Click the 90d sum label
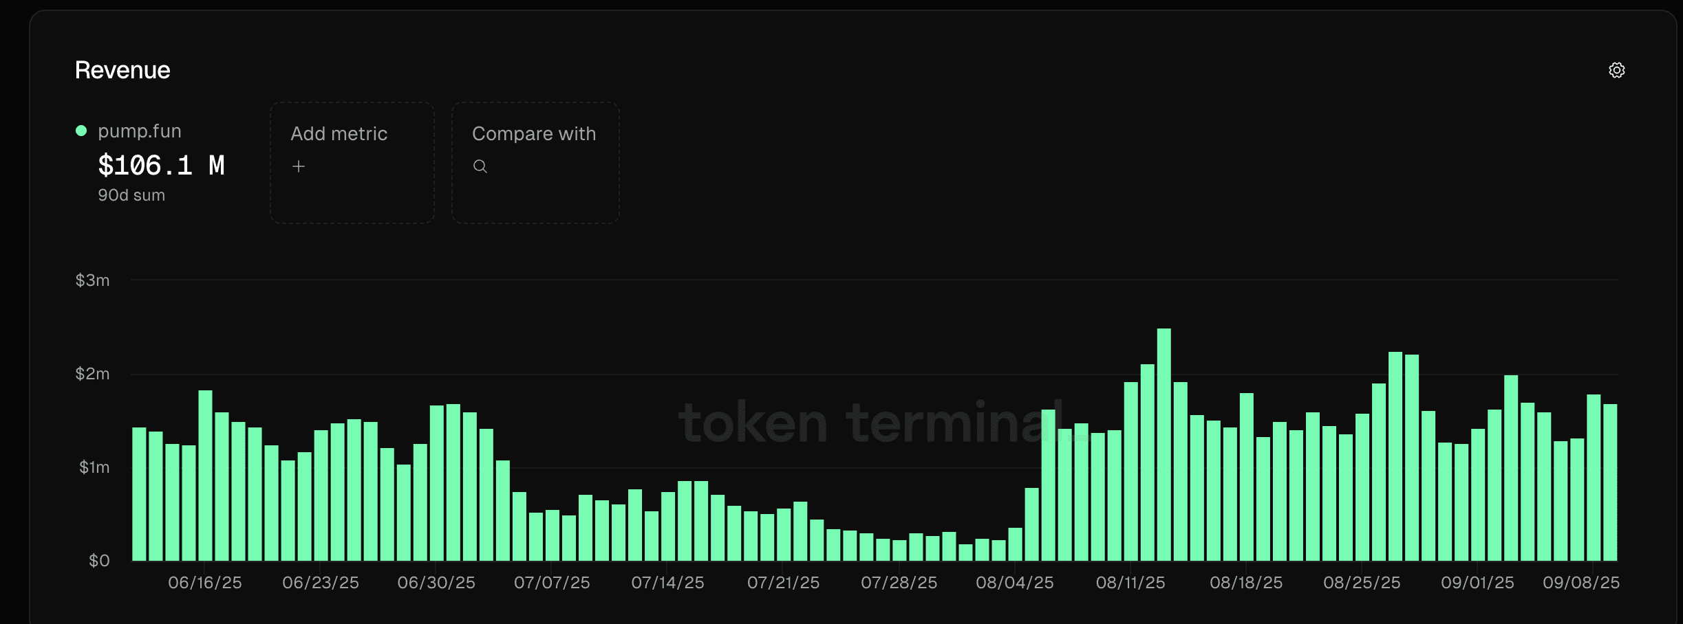 tap(131, 195)
